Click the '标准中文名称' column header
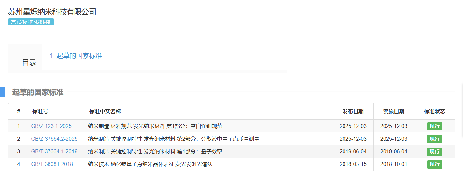Screen dimensions: 463x178 pyautogui.click(x=105, y=111)
